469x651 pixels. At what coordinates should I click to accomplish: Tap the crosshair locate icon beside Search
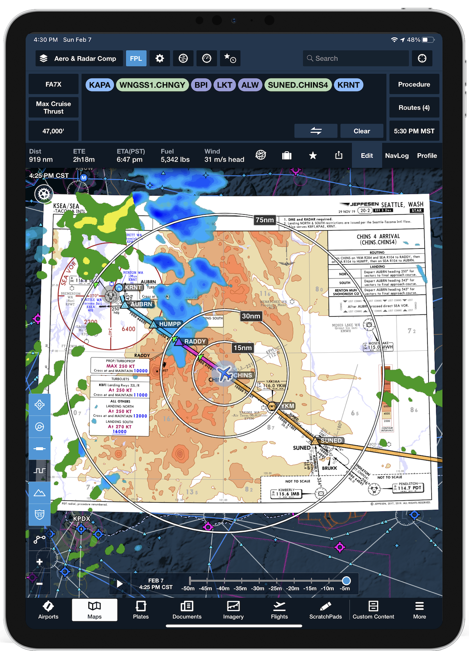pos(422,58)
